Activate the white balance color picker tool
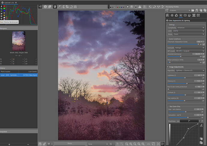This screenshot has height=146, width=207. (59, 6)
